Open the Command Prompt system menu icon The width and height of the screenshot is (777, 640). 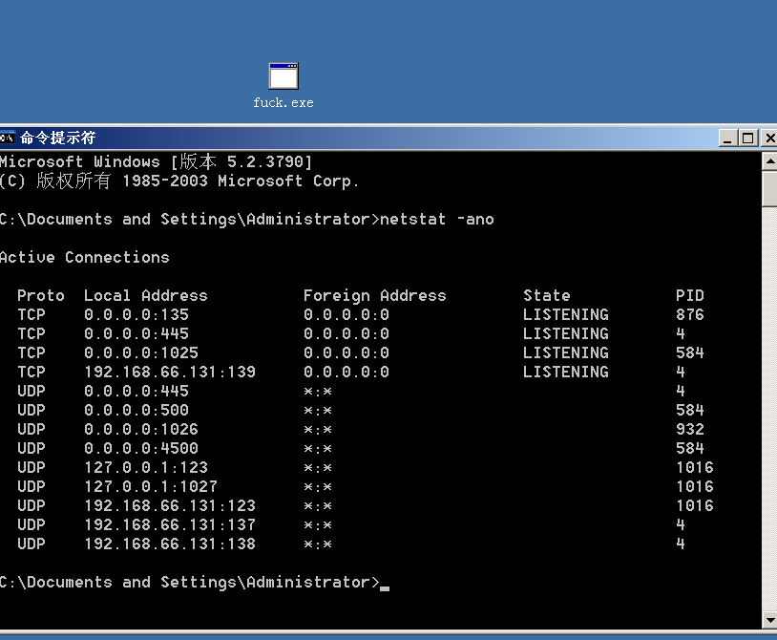click(x=8, y=138)
